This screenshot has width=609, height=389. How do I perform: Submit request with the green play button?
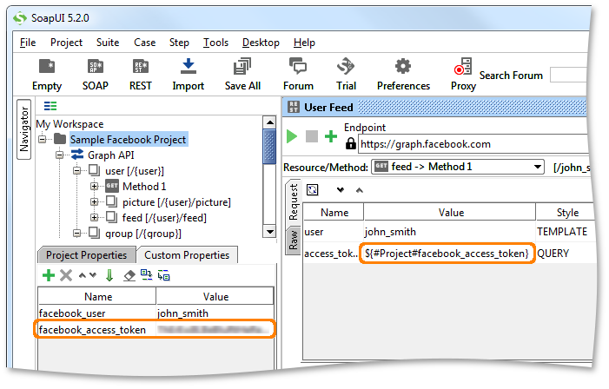tap(292, 136)
